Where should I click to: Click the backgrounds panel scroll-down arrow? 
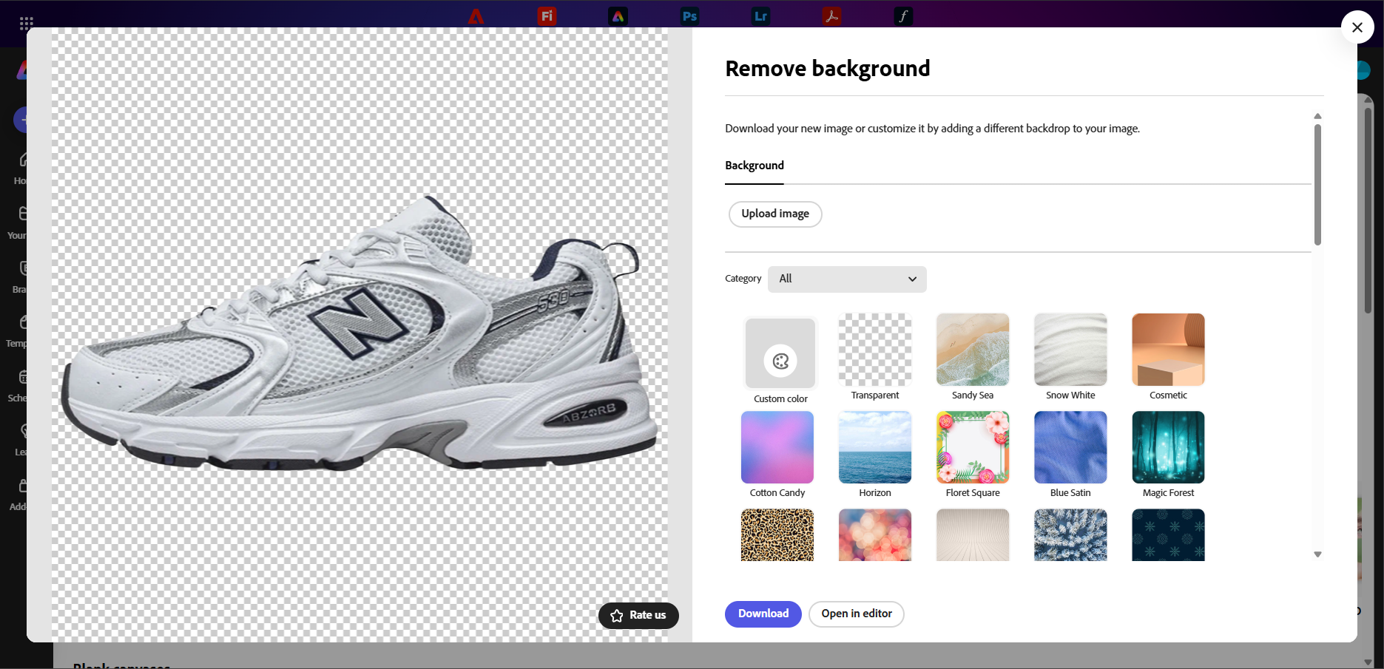(1317, 554)
